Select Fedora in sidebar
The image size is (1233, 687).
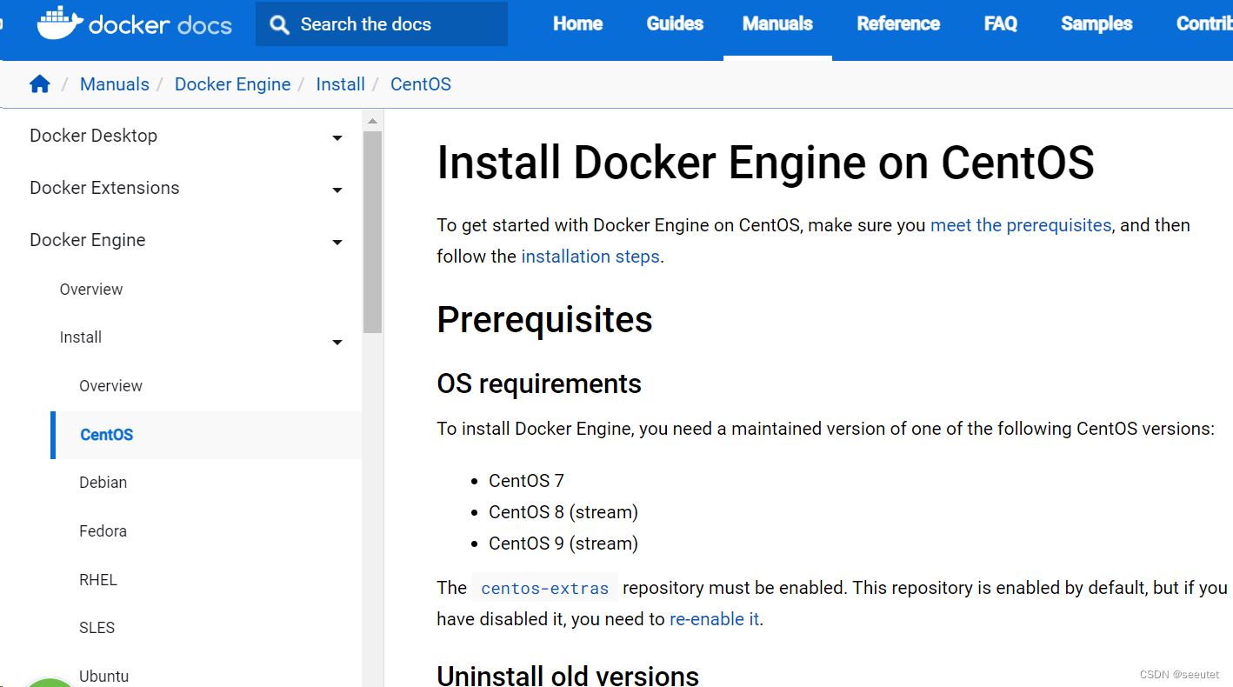point(103,531)
